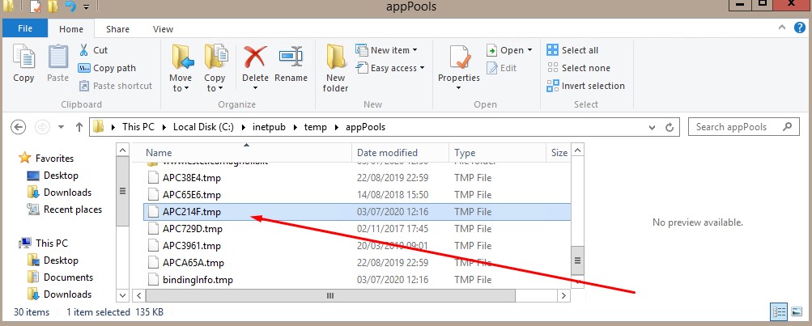This screenshot has width=812, height=326.
Task: Click horizontal scrollbar in file list
Action: pyautogui.click(x=330, y=295)
